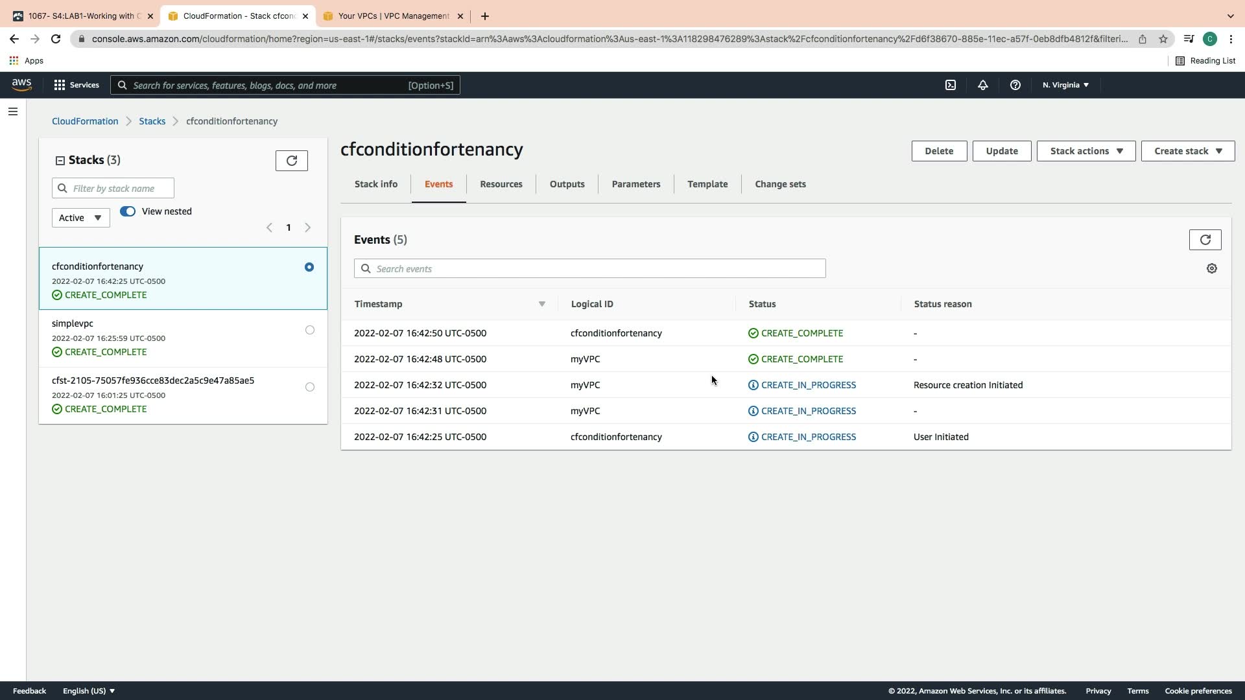Sort by Timestamp column arrow
The width and height of the screenshot is (1245, 700).
541,304
